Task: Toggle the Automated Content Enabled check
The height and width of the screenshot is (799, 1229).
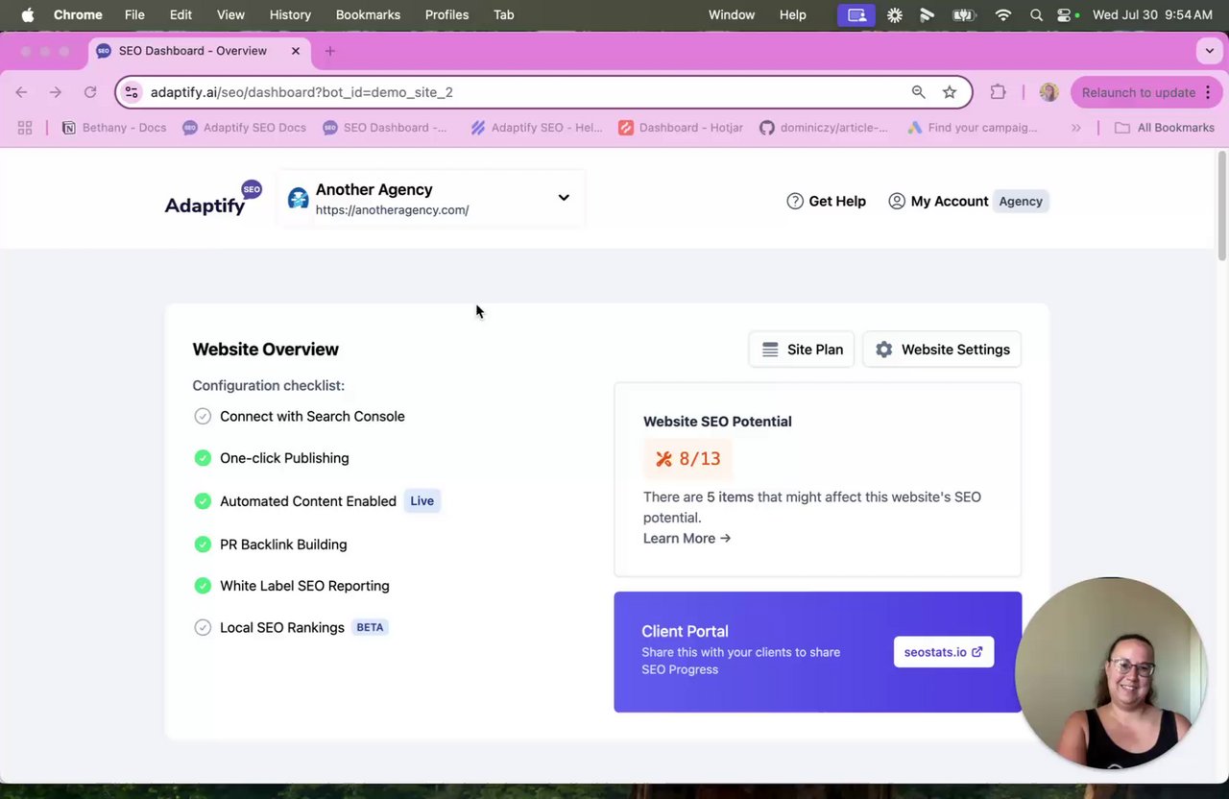Action: [203, 501]
